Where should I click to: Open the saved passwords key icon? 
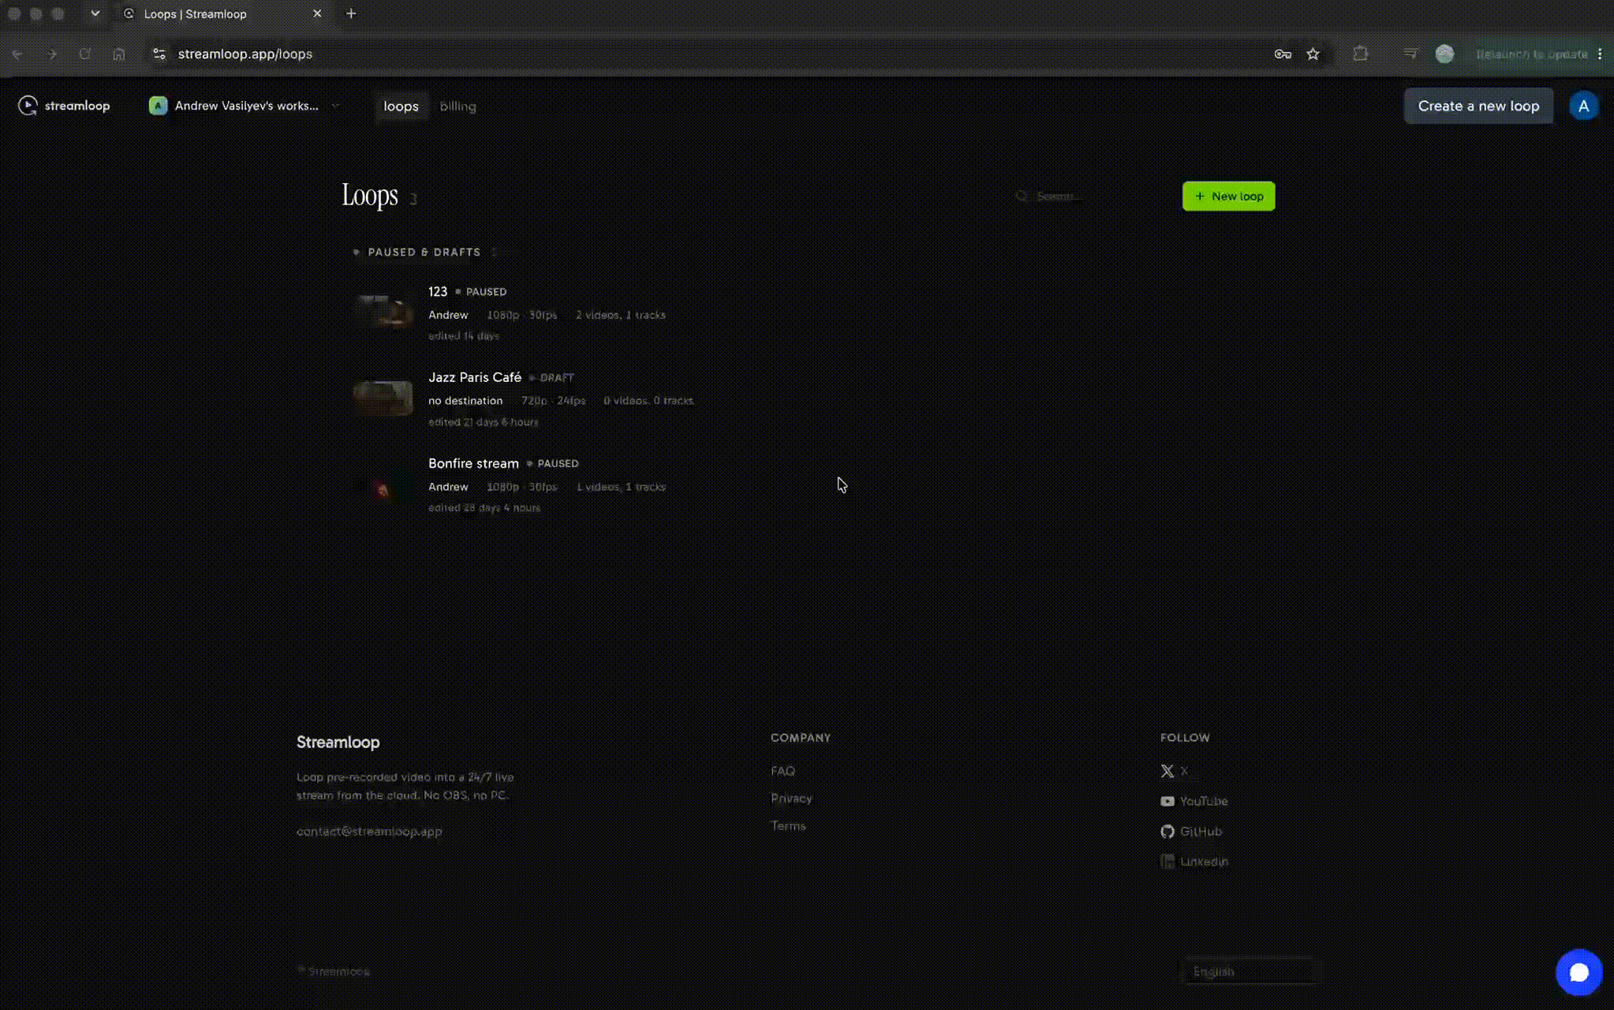(x=1283, y=54)
